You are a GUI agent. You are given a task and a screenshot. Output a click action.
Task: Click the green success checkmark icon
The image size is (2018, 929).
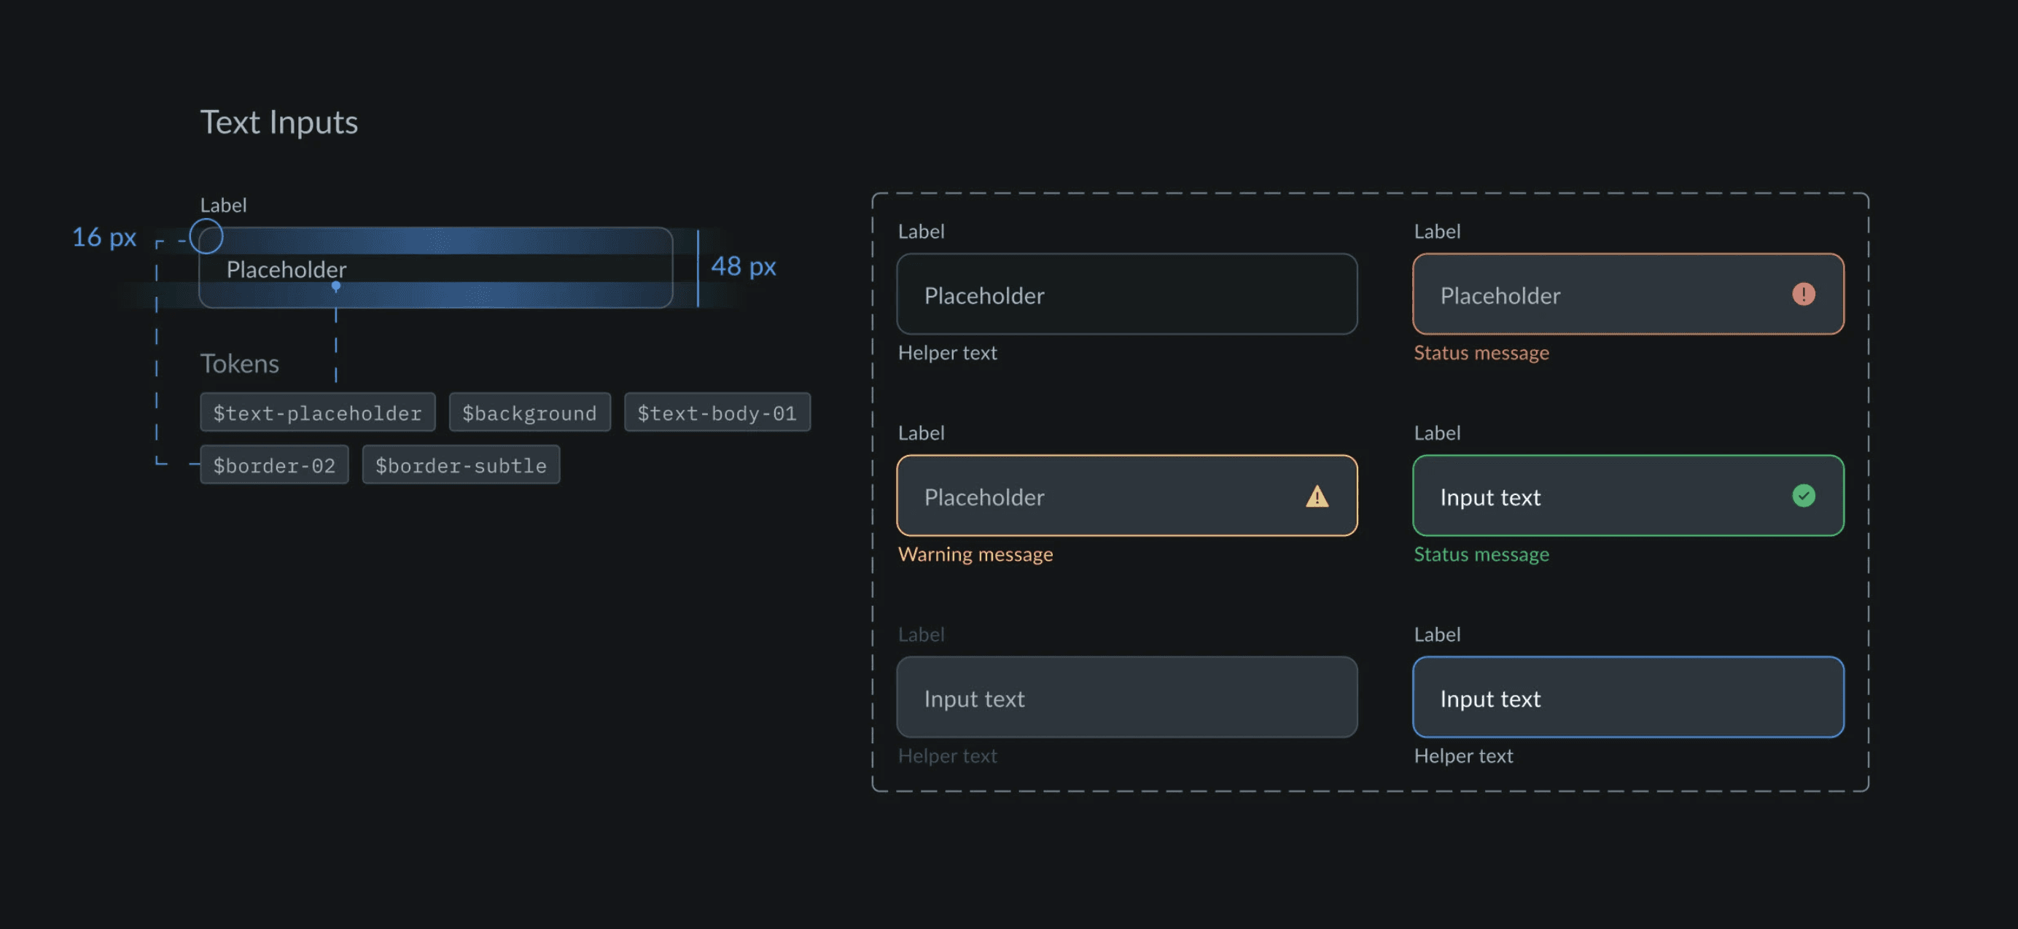point(1803,495)
